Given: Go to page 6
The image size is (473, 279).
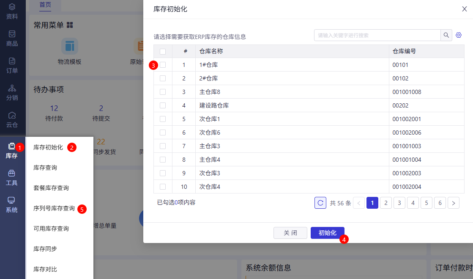Looking at the screenshot, I should [440, 203].
